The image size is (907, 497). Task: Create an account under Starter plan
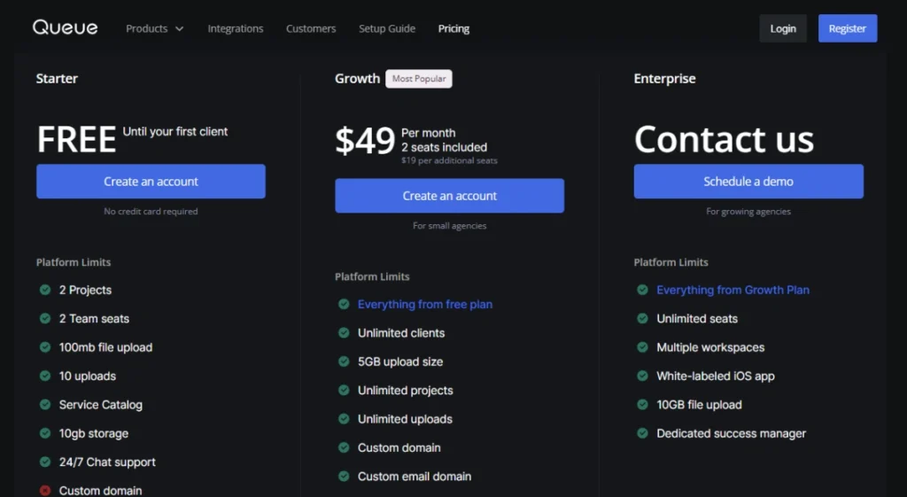pyautogui.click(x=151, y=181)
